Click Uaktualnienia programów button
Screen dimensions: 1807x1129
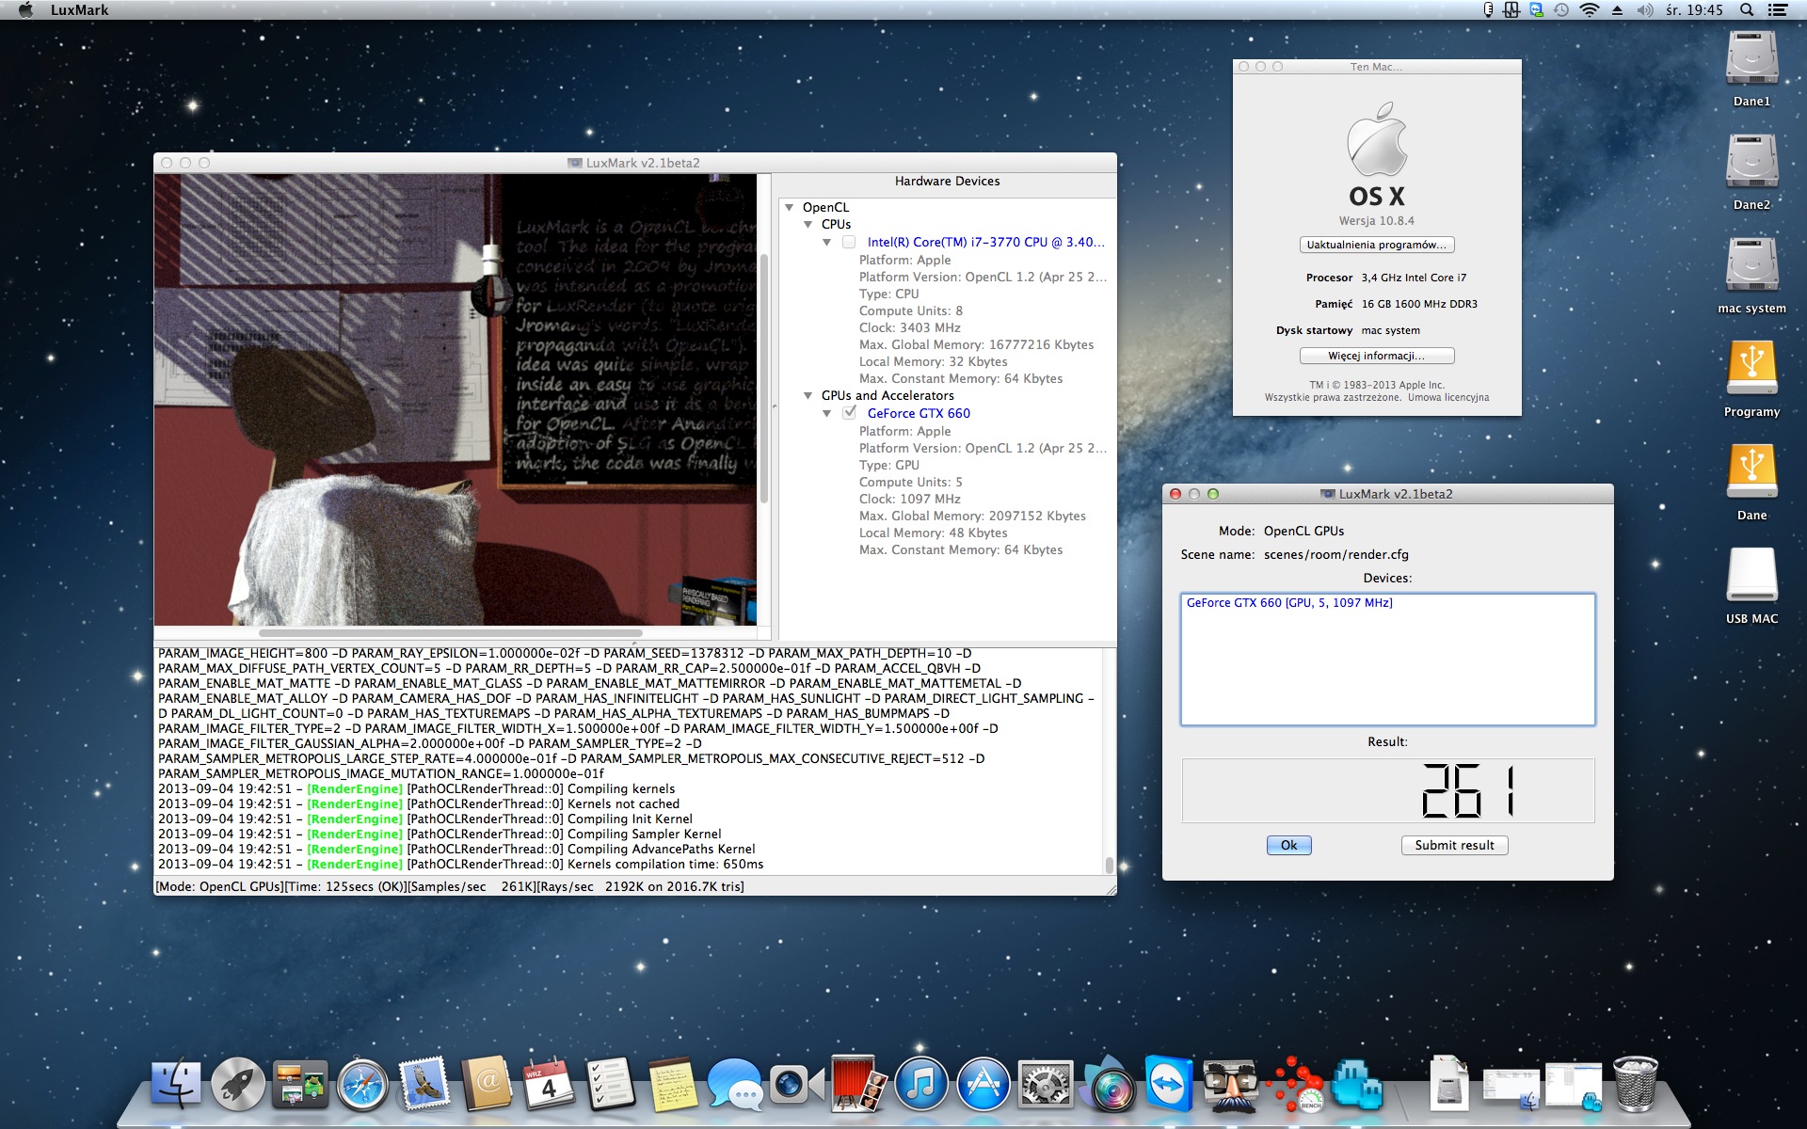[1377, 245]
